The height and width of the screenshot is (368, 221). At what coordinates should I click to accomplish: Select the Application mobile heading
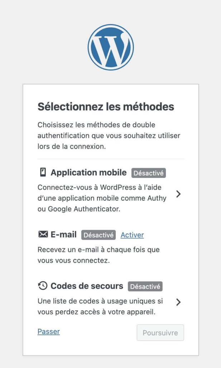(x=88, y=172)
